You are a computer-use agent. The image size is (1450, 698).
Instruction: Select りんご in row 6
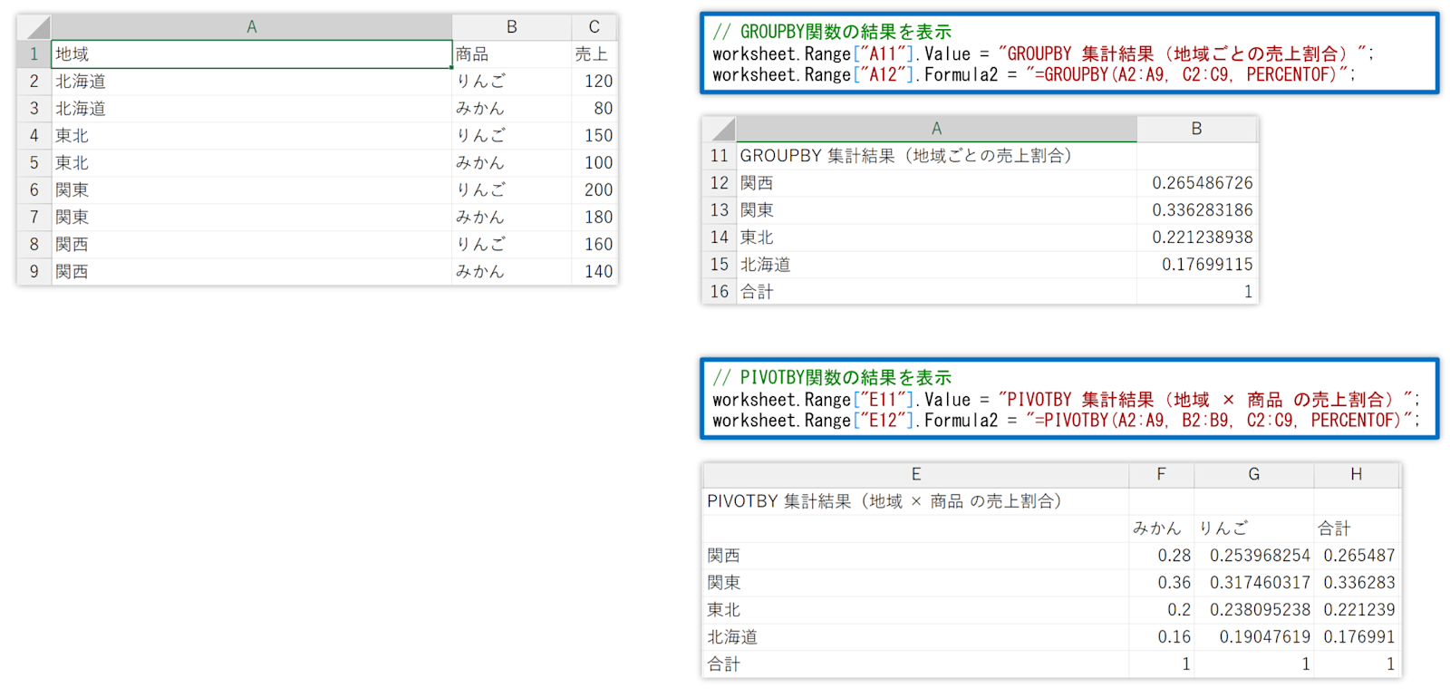512,190
